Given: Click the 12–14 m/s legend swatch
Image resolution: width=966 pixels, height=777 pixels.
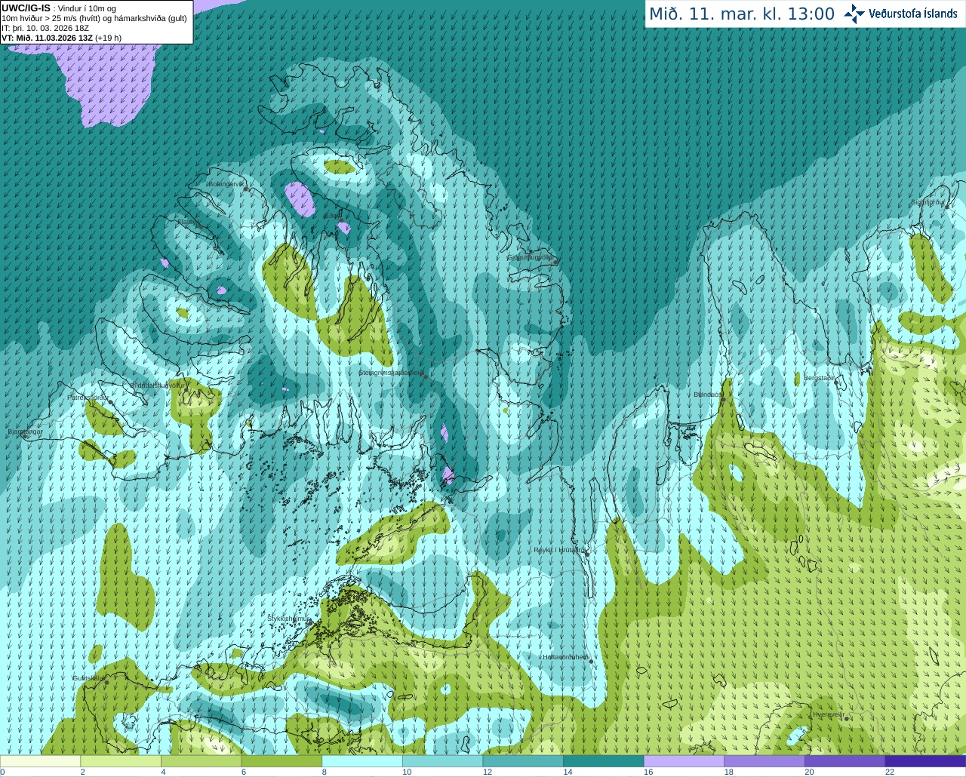Looking at the screenshot, I should pos(523,761).
